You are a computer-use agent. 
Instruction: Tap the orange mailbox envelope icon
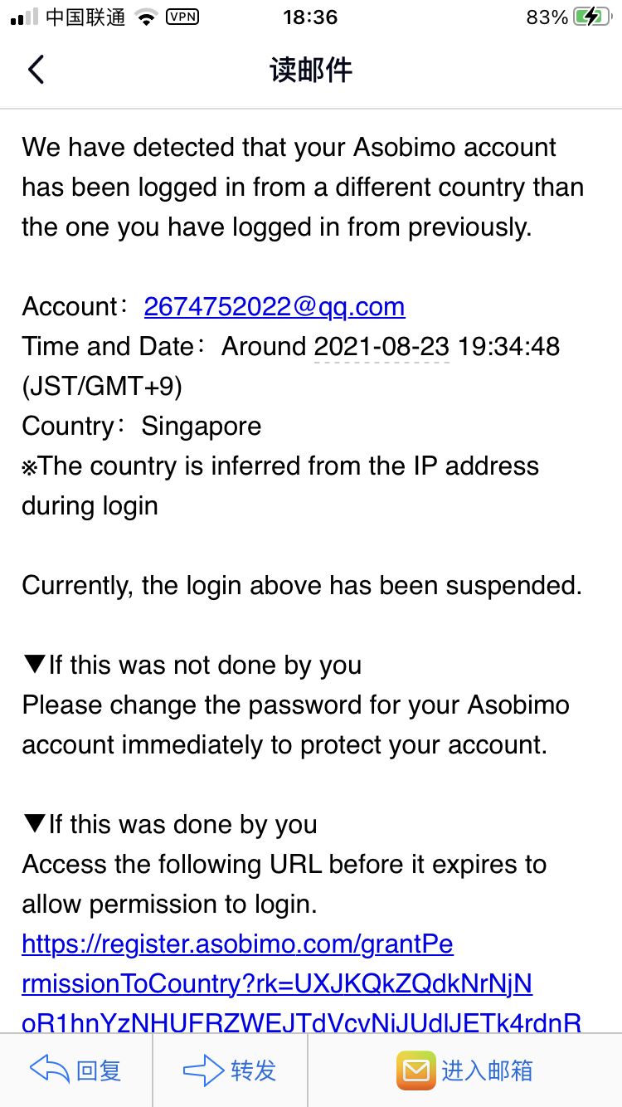[415, 1070]
